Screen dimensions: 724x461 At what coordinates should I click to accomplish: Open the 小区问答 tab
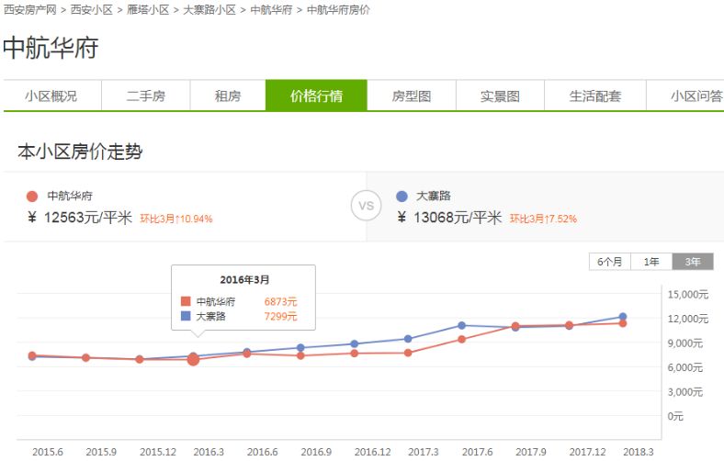tap(685, 96)
